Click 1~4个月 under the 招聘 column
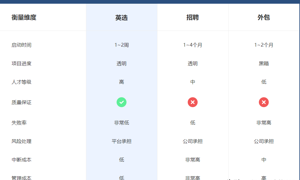Viewport: 300px width, 180px height. (193, 45)
